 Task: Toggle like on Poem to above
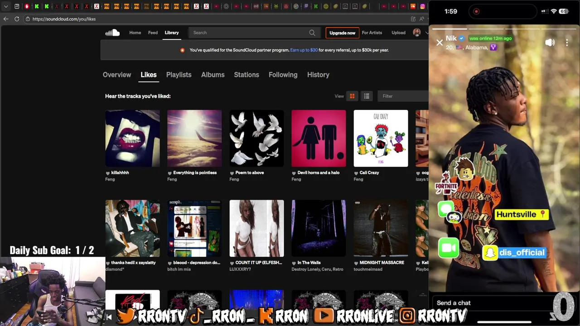tap(232, 173)
